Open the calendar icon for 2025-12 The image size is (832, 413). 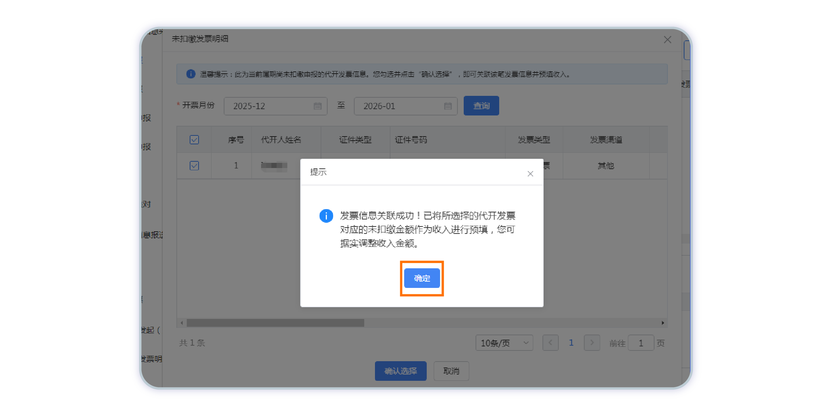click(x=317, y=106)
